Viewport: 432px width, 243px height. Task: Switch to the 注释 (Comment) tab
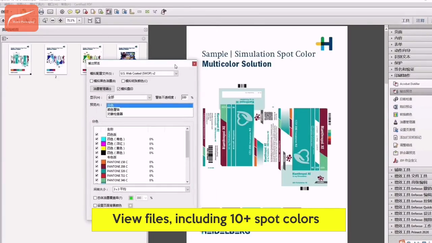click(x=420, y=21)
